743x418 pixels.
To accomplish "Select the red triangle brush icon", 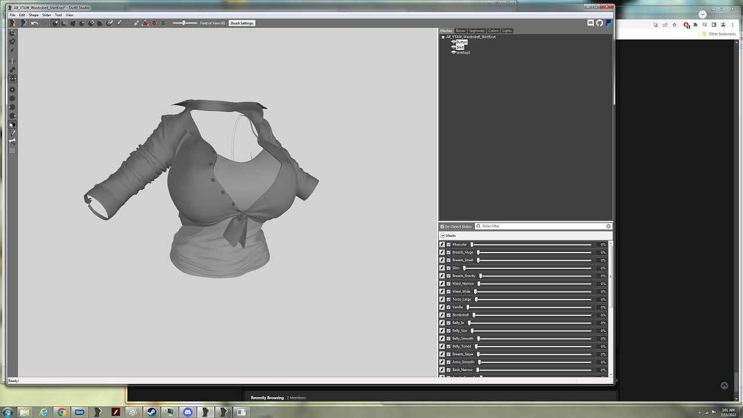I will [145, 23].
